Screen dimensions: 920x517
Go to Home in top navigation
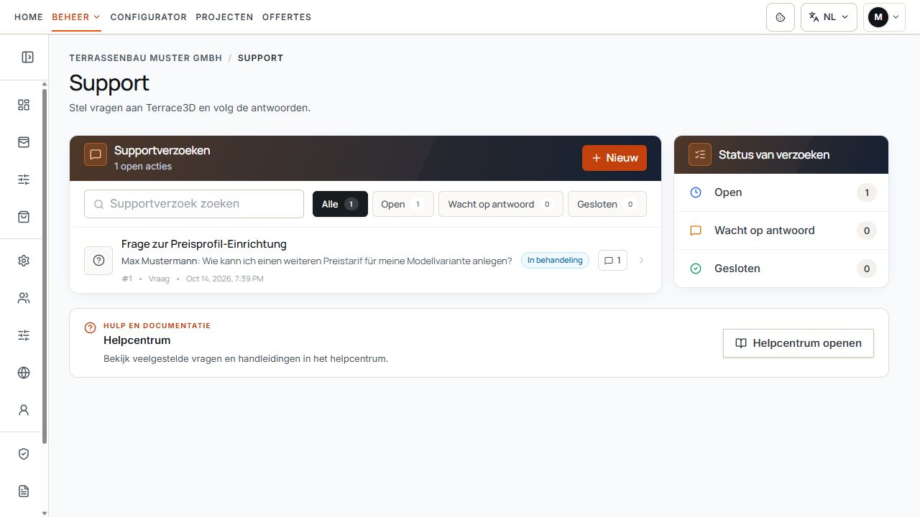click(29, 17)
